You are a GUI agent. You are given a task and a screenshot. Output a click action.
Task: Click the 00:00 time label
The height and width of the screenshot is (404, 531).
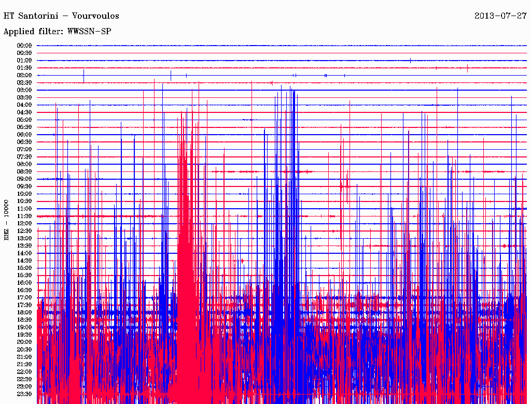[x=24, y=46]
